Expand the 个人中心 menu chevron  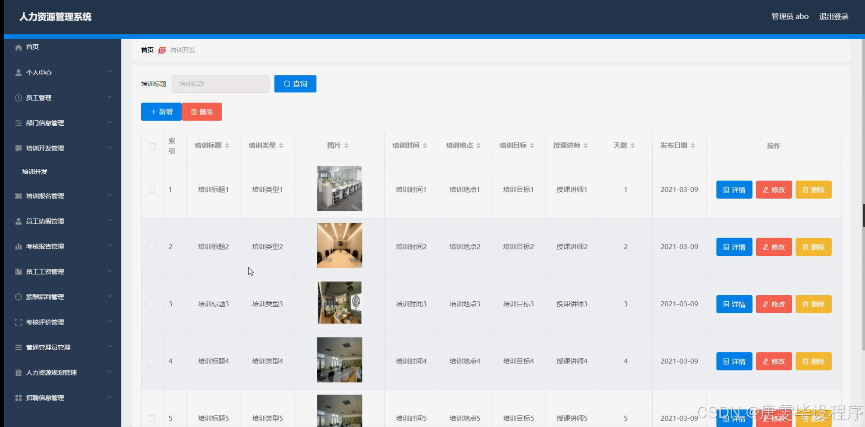tap(109, 72)
